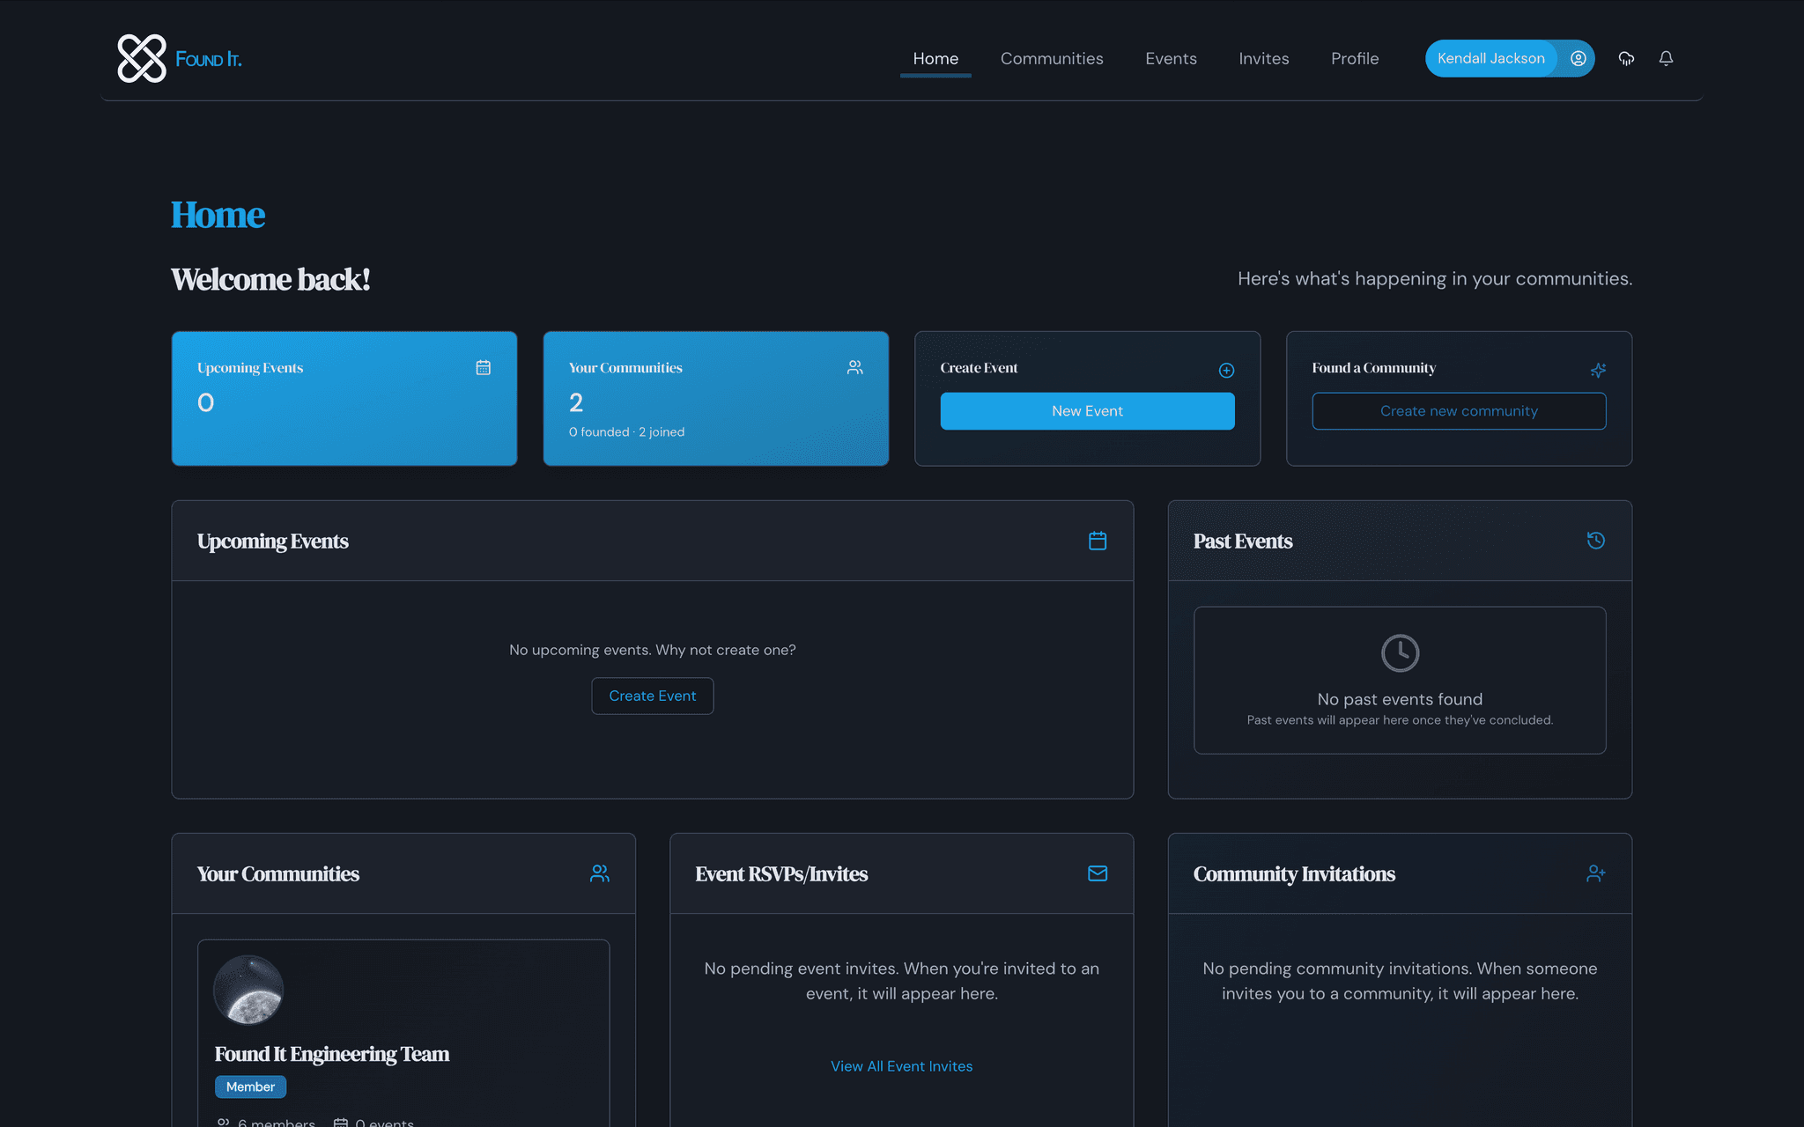Click add-user icon in Community Invitations header
The image size is (1804, 1127).
[1595, 873]
